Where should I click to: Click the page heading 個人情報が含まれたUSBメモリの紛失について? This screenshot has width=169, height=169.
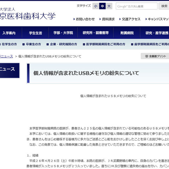(86, 73)
